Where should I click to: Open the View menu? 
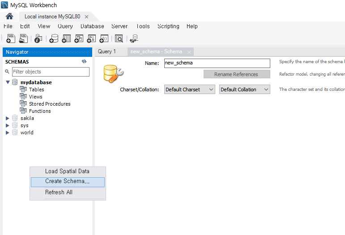[44, 26]
